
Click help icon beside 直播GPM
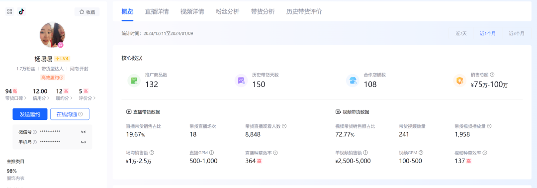pyautogui.click(x=212, y=153)
